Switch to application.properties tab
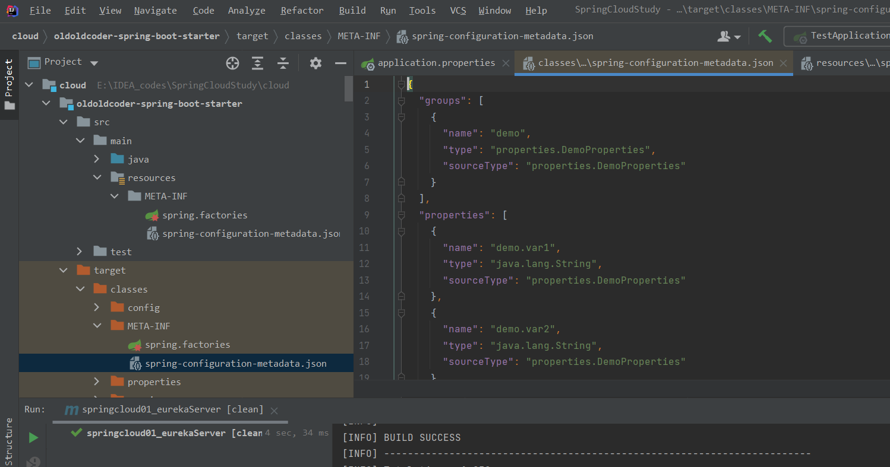 tap(435, 63)
